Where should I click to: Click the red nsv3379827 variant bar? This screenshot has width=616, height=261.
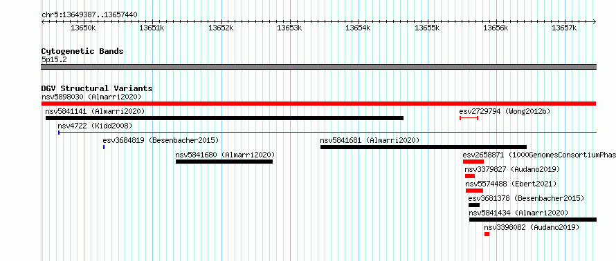pyautogui.click(x=470, y=176)
